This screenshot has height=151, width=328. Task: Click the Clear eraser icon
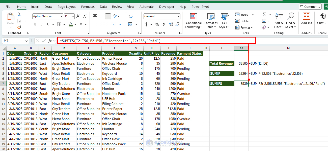point(264,27)
